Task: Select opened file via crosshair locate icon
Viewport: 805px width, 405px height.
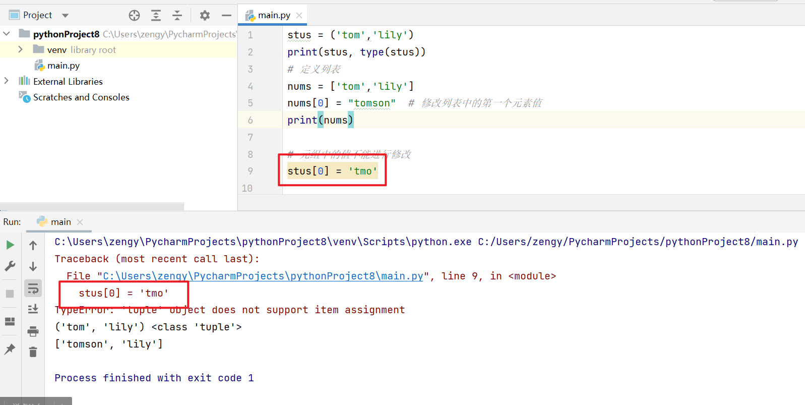Action: 134,16
